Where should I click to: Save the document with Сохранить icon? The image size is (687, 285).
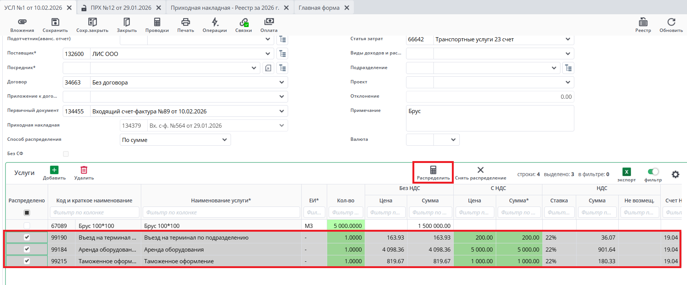click(x=55, y=22)
